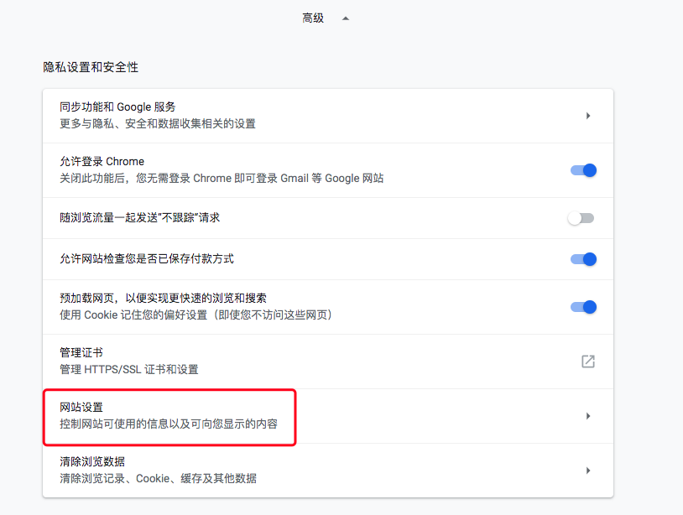Open 同步功能和 Google 服务 row arrow
The width and height of the screenshot is (683, 515).
tap(588, 116)
